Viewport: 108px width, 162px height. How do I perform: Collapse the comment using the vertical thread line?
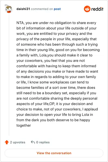[9, 75]
